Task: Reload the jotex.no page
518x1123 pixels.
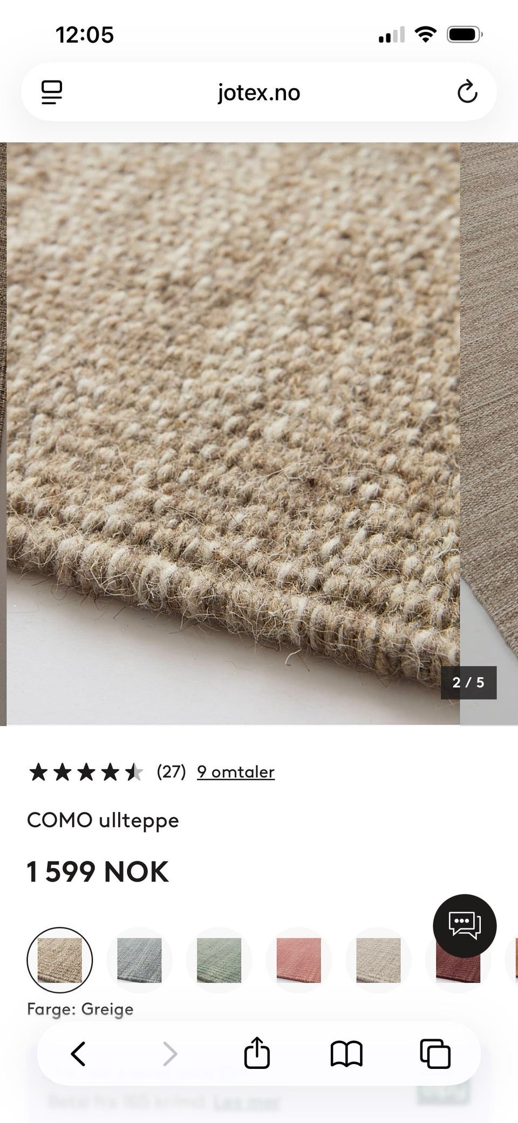Action: (467, 92)
